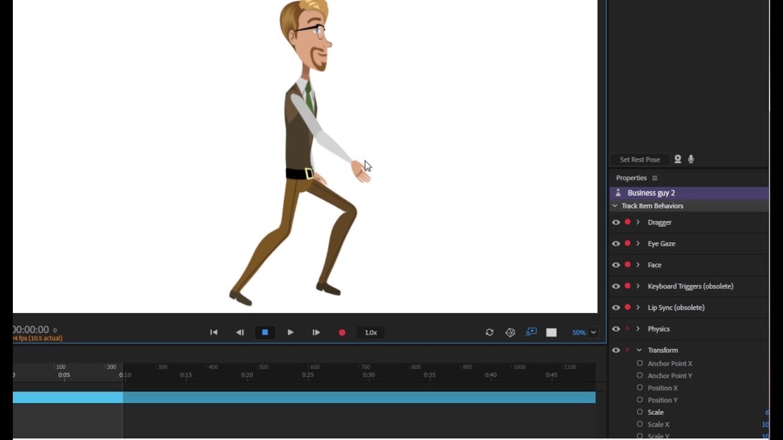This screenshot has height=440, width=783.
Task: Expand the Eye Gaze behavior
Action: click(x=638, y=244)
